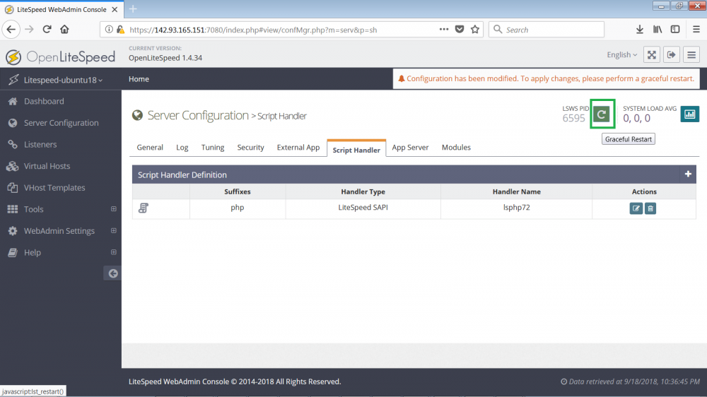Open Firefox downloads panel
Image resolution: width=707 pixels, height=397 pixels.
pyautogui.click(x=639, y=29)
